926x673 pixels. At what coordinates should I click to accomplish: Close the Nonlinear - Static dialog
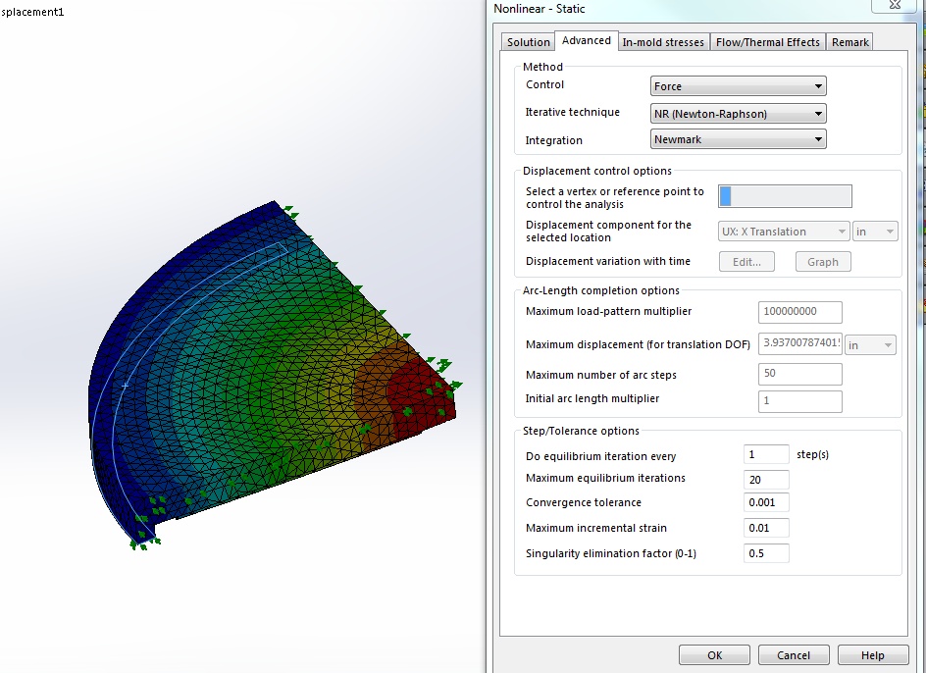click(x=894, y=5)
